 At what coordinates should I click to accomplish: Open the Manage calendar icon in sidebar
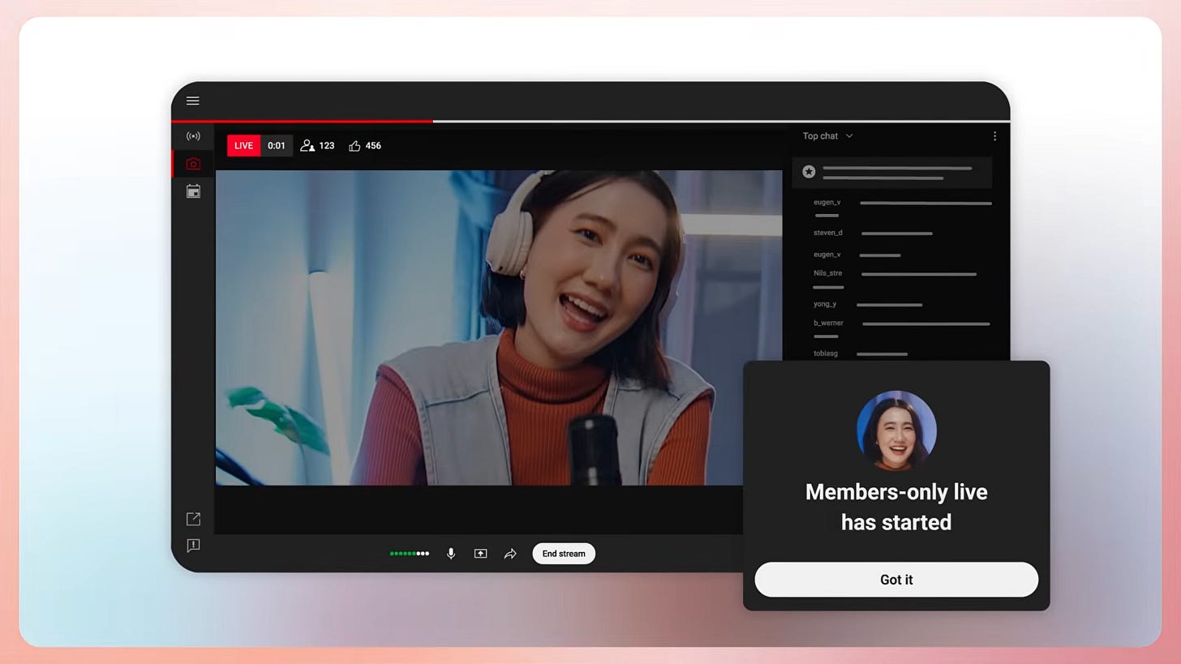tap(193, 191)
